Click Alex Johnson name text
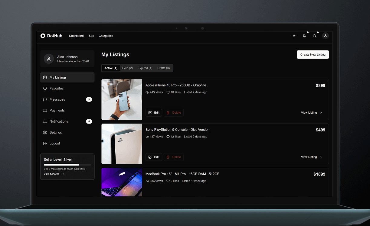Image resolution: width=370 pixels, height=226 pixels. point(67,57)
